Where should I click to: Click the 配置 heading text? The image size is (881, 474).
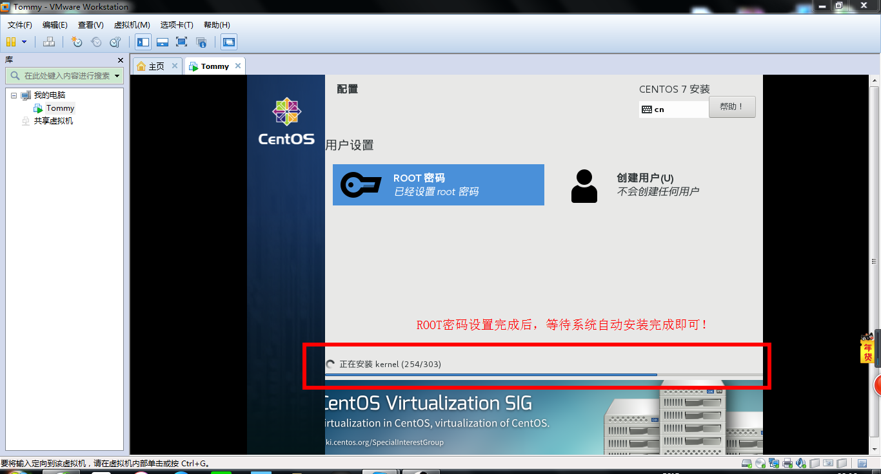point(348,89)
